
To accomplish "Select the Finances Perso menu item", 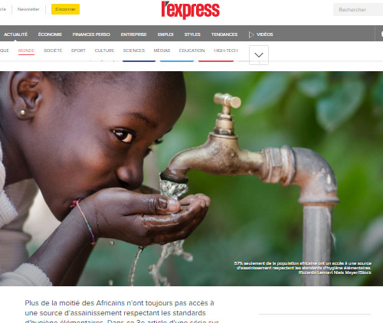I will [x=91, y=34].
